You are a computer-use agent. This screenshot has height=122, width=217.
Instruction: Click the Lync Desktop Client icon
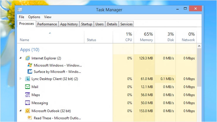tap(28, 79)
